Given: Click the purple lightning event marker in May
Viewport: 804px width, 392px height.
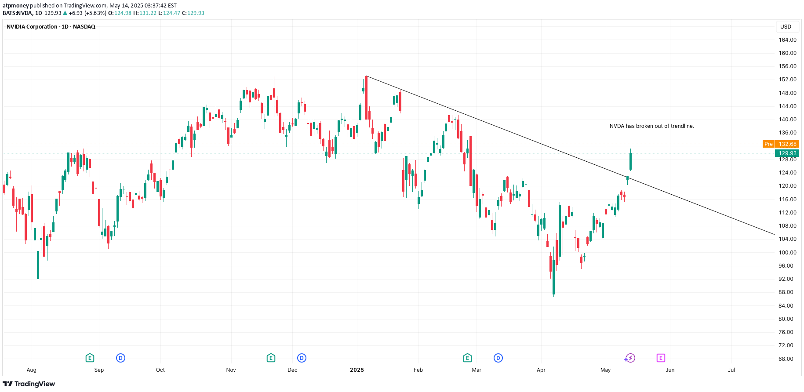Looking at the screenshot, I should [x=630, y=358].
